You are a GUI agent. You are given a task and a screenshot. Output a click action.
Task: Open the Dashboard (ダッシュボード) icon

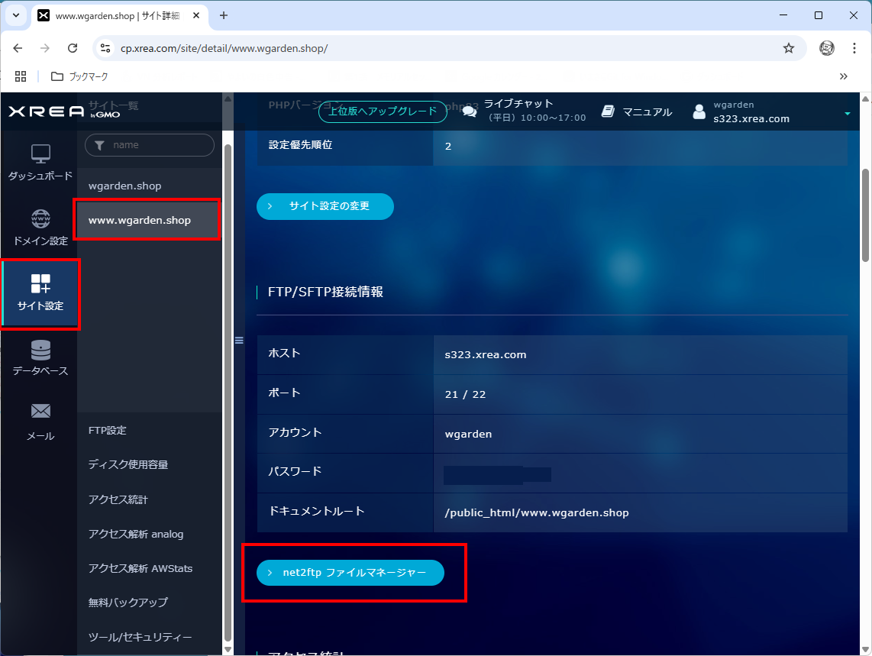coord(40,155)
